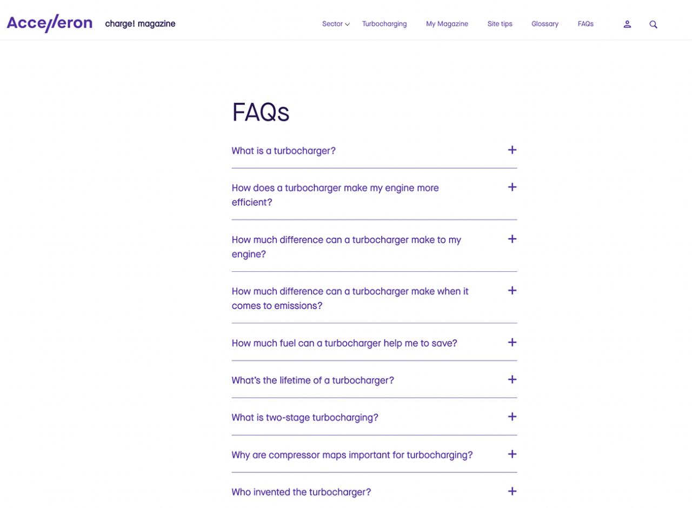Open the user account icon
This screenshot has height=508, width=692.
(x=627, y=24)
